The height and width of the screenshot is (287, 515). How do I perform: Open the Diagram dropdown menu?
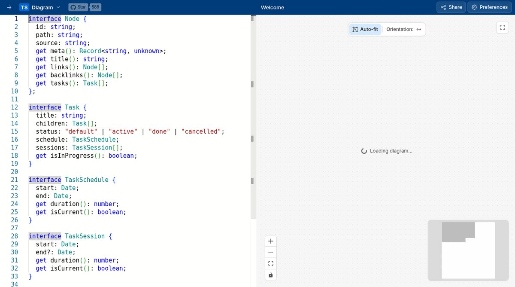pos(45,7)
